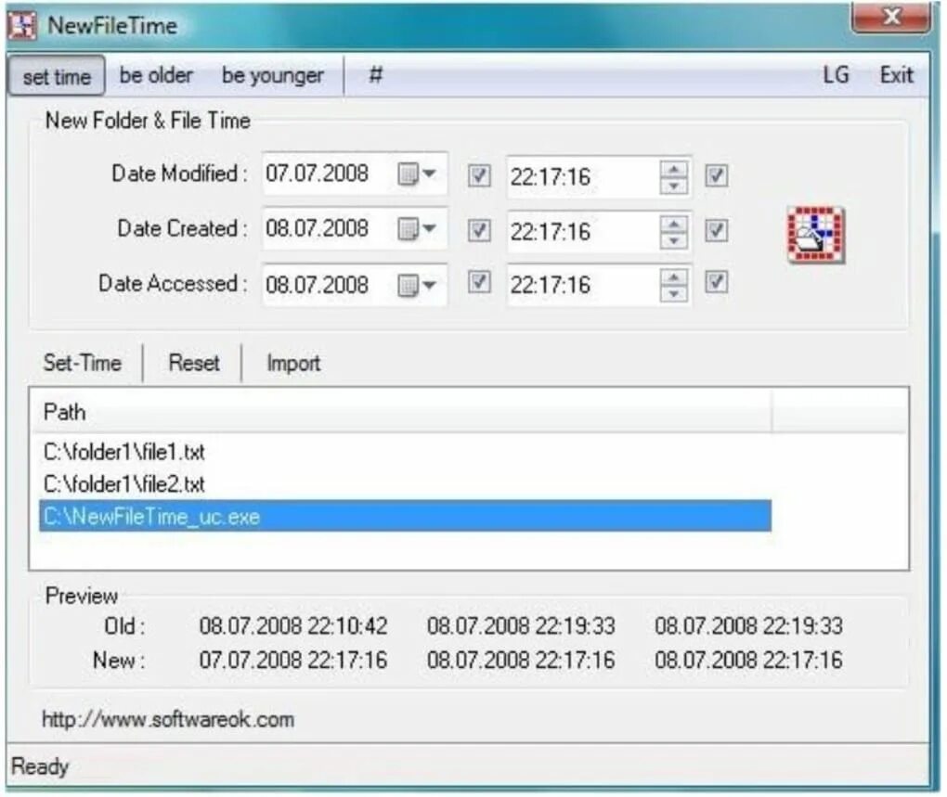Viewport: 947px width, 797px height.
Task: Click the drag-and-drop file target icon
Action: click(816, 236)
